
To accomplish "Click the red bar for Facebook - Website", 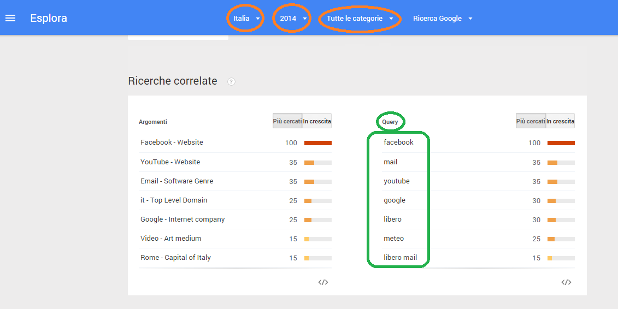I will point(317,143).
